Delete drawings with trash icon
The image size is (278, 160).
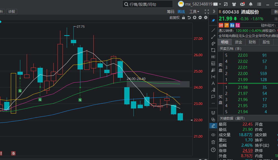click(213, 142)
